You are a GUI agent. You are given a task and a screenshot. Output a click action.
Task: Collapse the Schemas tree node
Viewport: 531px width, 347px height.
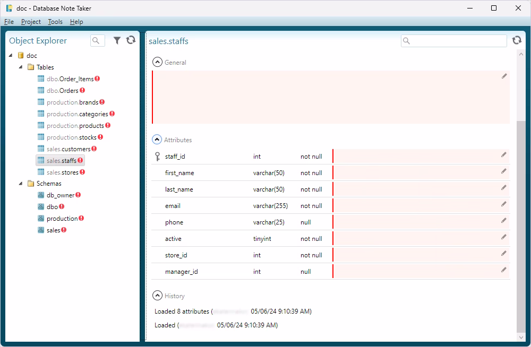coord(21,184)
